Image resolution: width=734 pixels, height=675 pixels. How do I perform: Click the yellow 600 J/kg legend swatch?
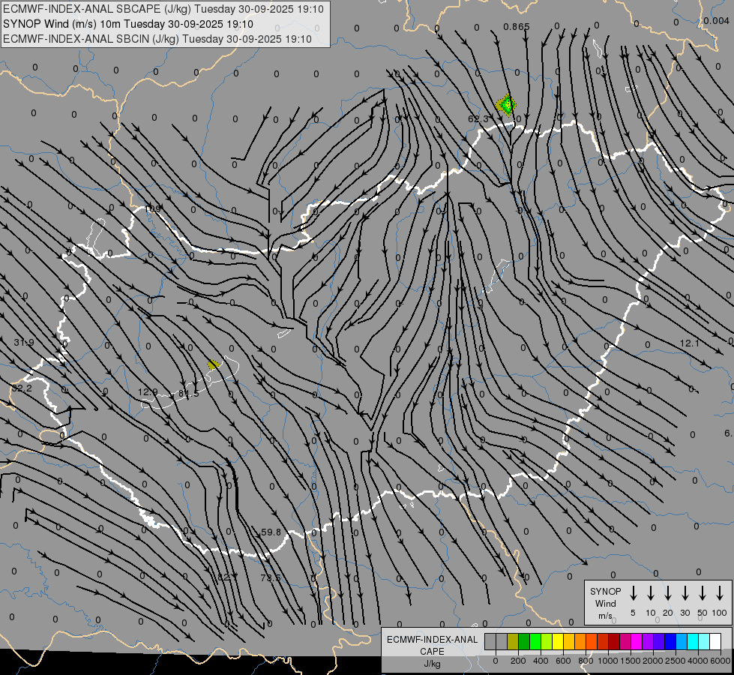point(558,641)
